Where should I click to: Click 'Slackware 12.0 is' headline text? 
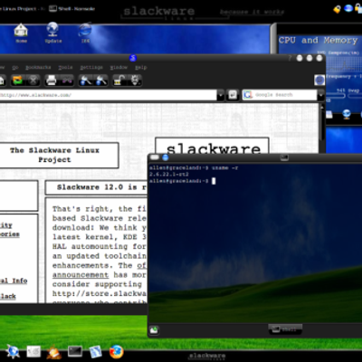(x=97, y=187)
